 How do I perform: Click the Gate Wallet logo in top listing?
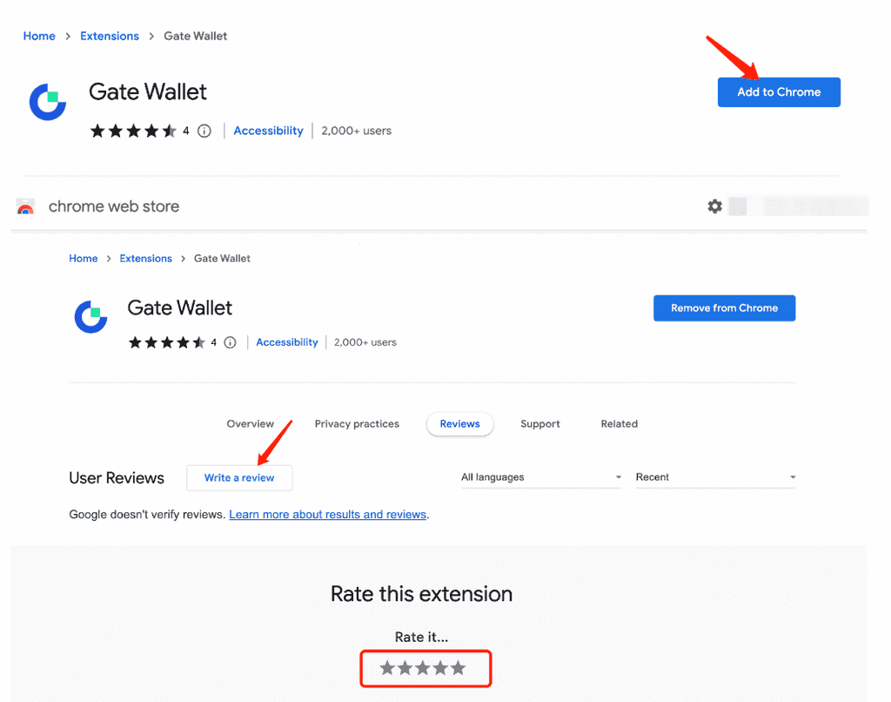pyautogui.click(x=48, y=102)
